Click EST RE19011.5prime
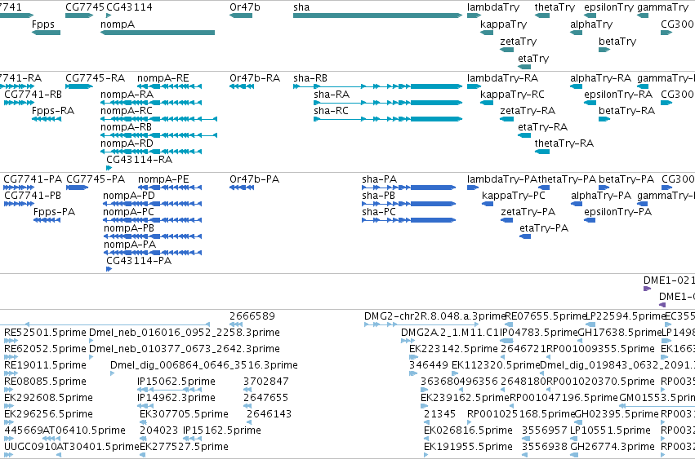The height and width of the screenshot is (459, 695). pyautogui.click(x=45, y=365)
